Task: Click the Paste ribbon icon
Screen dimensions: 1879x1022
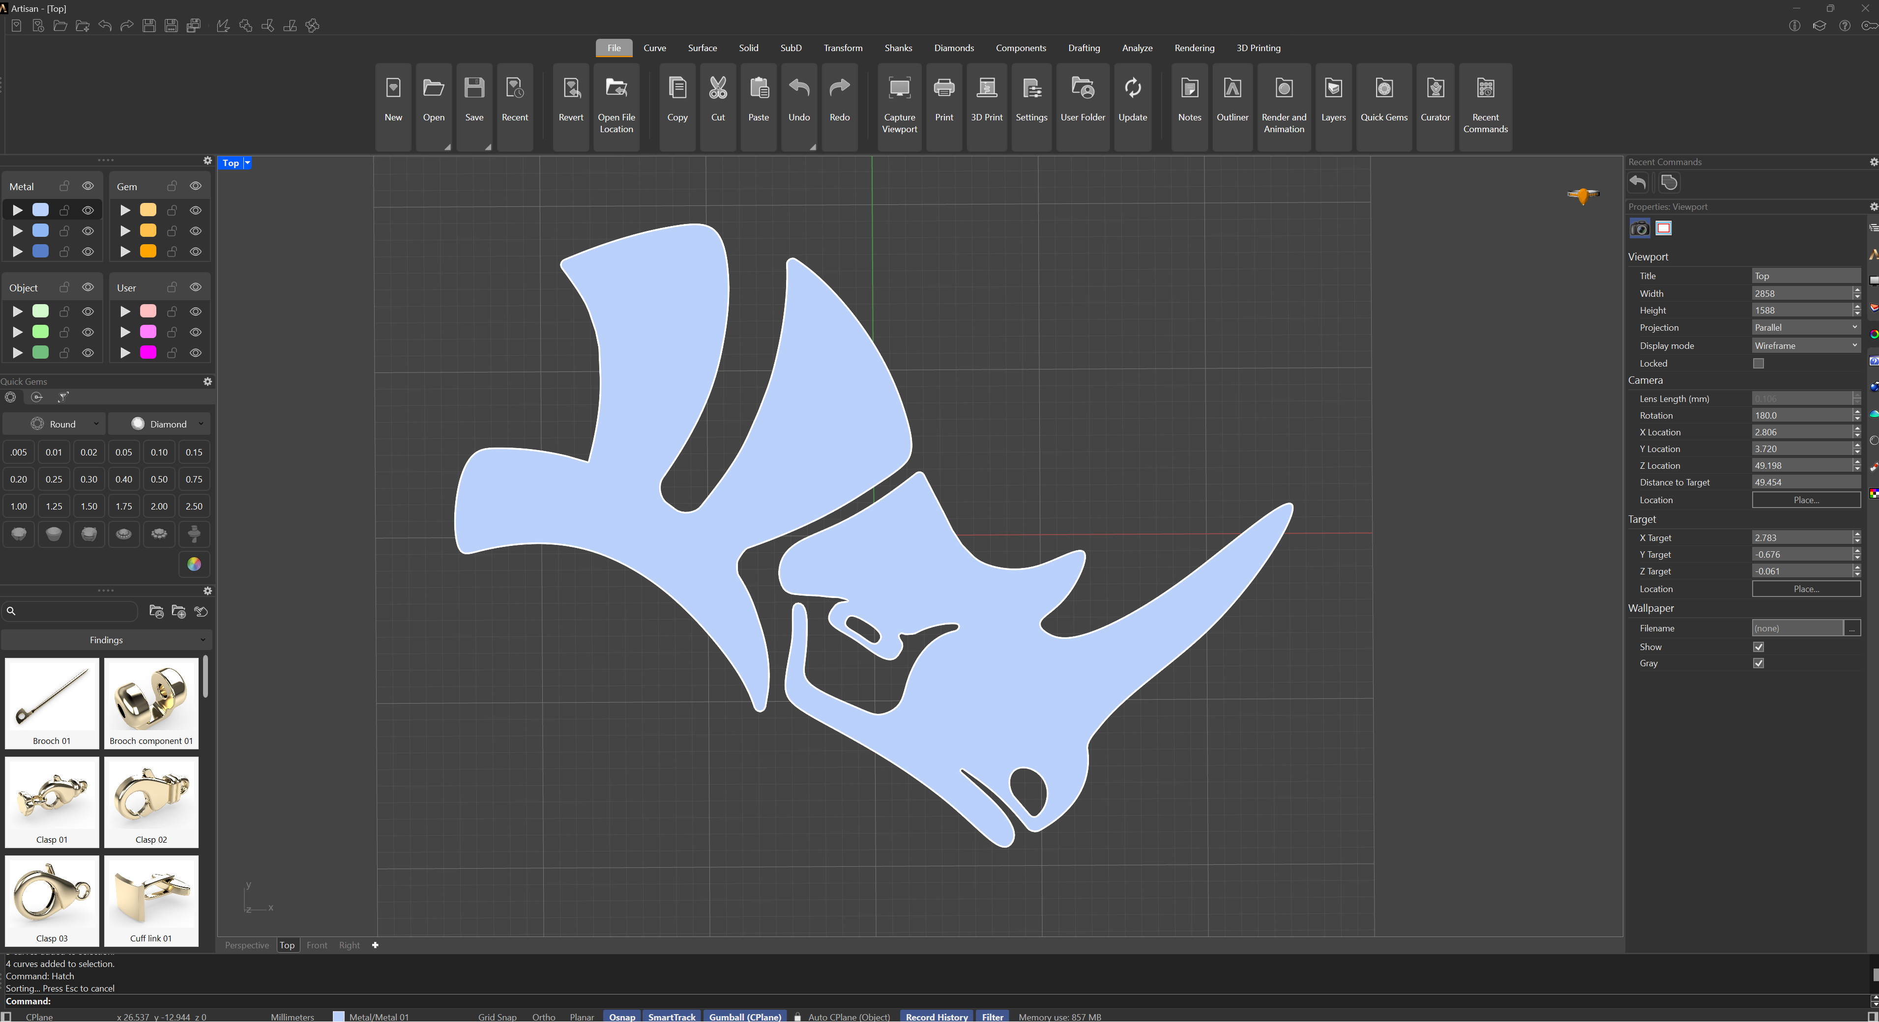Action: (759, 89)
